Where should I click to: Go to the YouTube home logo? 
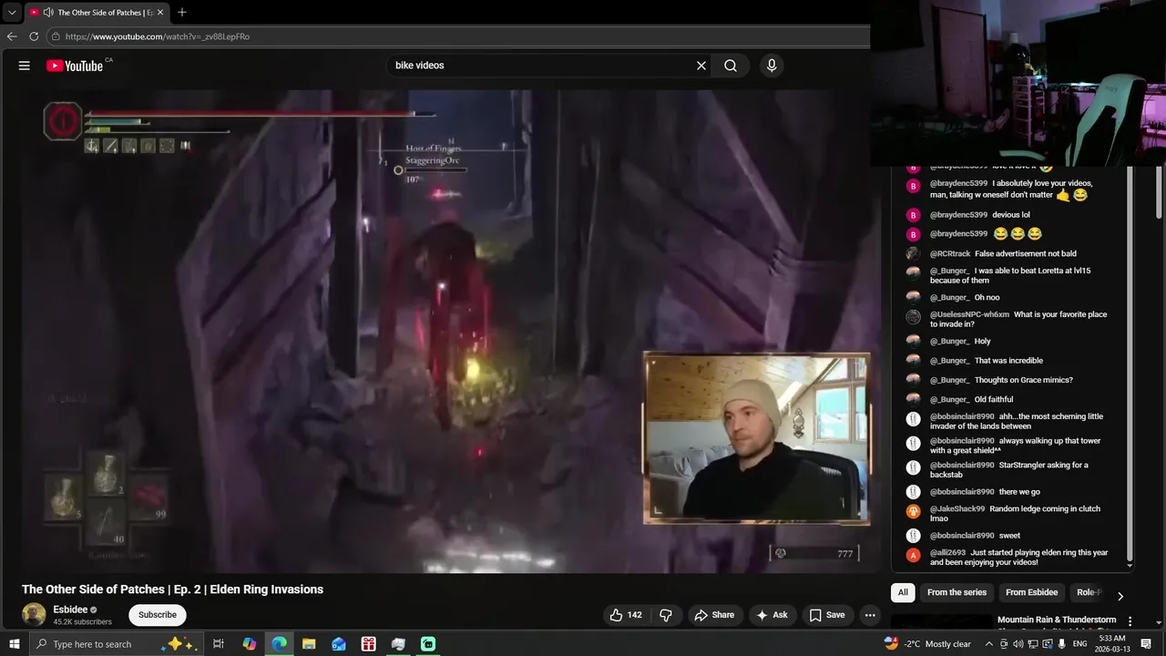(76, 66)
